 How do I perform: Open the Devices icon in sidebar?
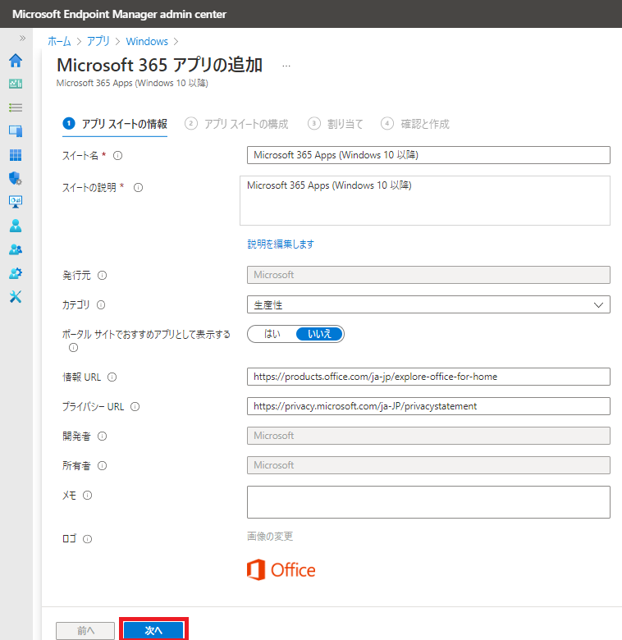(16, 131)
